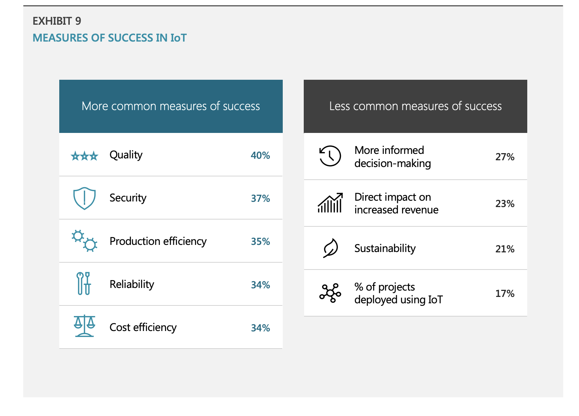Click the 'Sustainability' label text
The image size is (579, 416).
385,248
